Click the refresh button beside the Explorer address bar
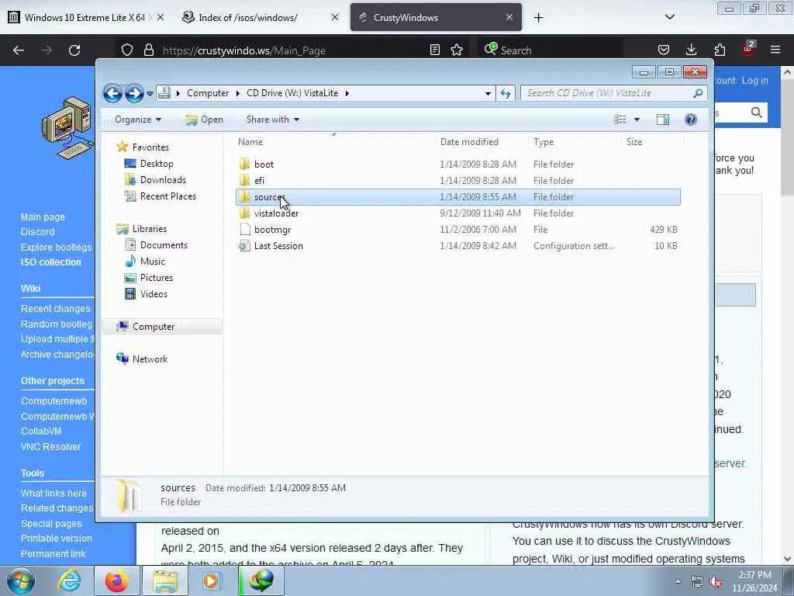 click(506, 93)
